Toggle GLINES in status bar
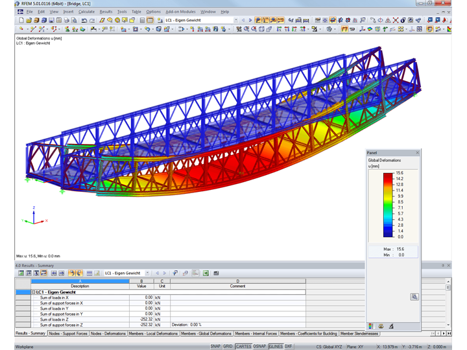This screenshot has height=350, width=467. click(276, 346)
